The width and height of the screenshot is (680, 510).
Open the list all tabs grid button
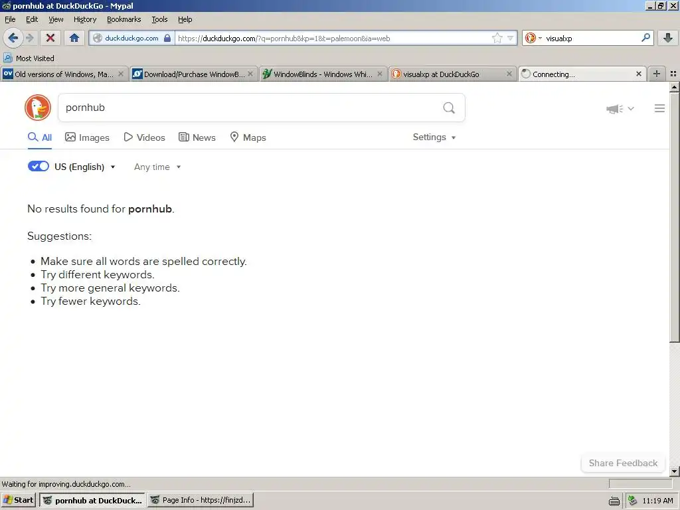[x=673, y=74]
